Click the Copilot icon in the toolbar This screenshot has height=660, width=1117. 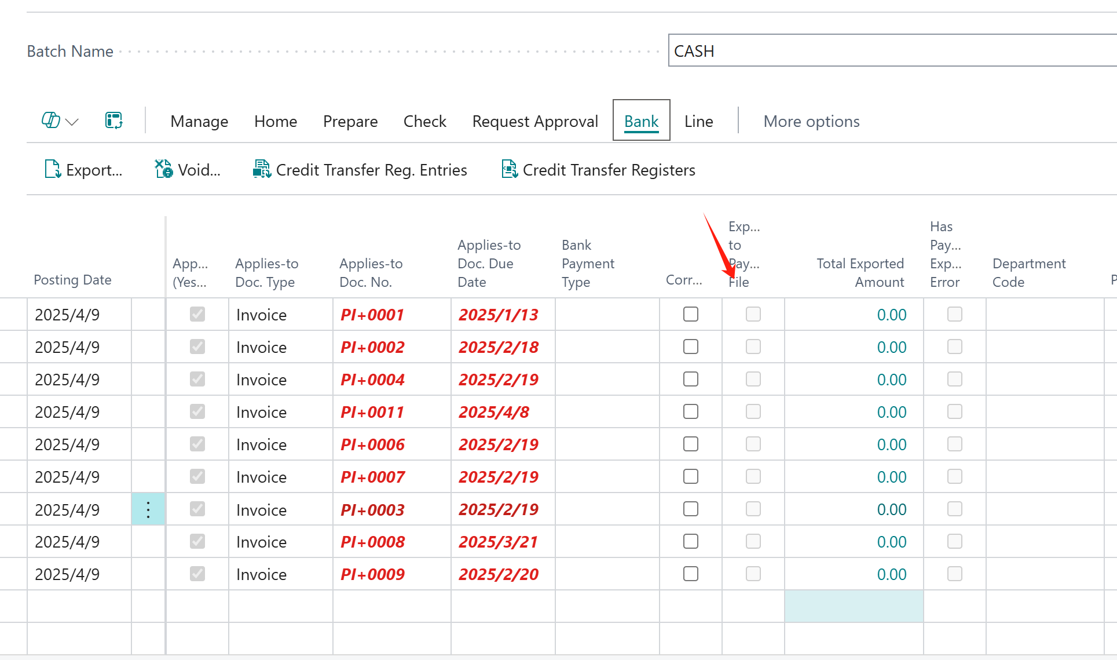(50, 121)
